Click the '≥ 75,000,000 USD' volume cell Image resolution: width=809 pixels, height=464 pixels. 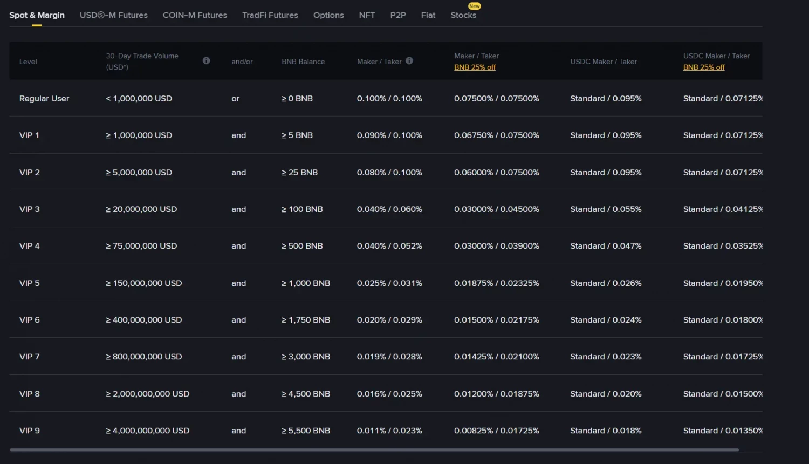141,246
